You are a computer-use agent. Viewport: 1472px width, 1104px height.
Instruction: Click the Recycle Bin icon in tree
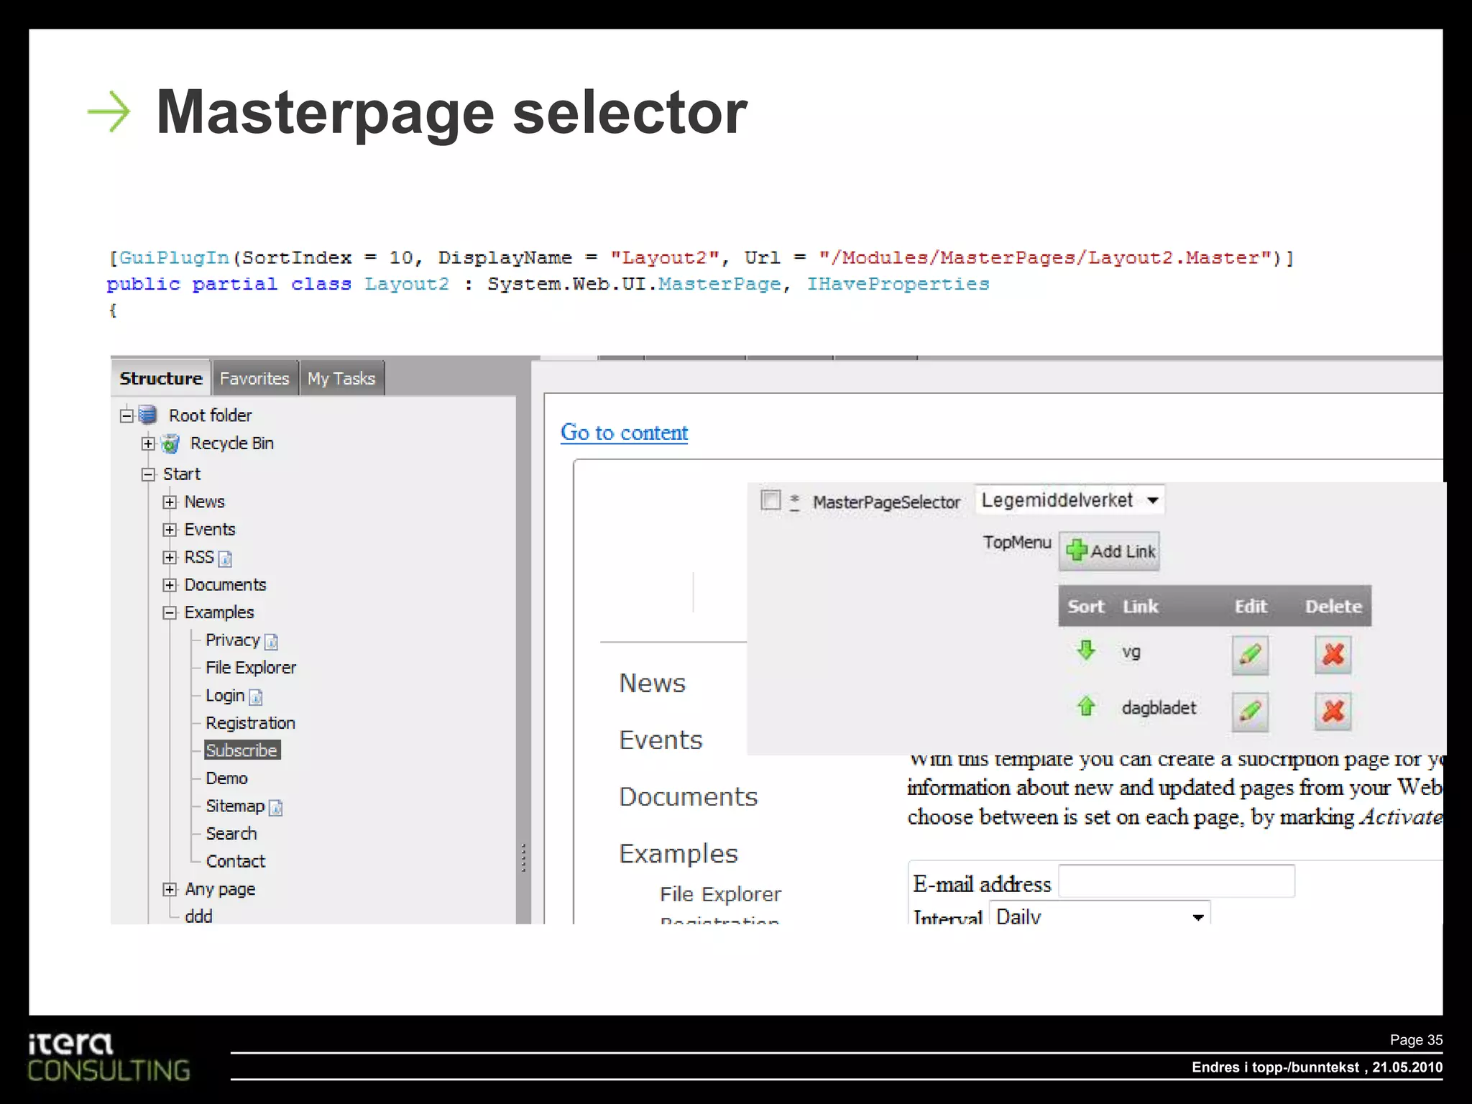click(170, 443)
